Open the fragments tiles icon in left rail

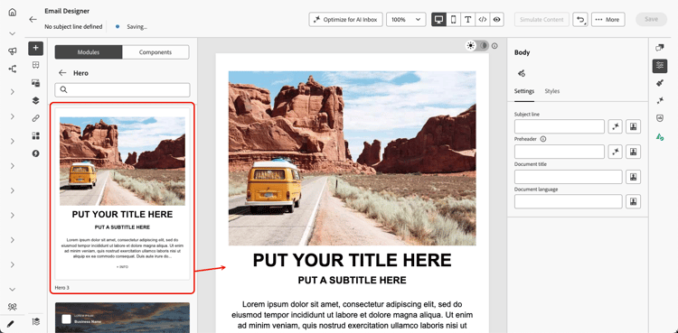click(36, 136)
